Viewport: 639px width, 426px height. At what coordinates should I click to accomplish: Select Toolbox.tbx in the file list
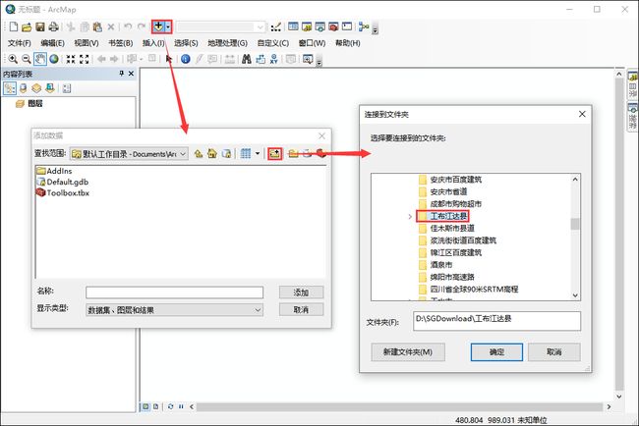coord(63,192)
